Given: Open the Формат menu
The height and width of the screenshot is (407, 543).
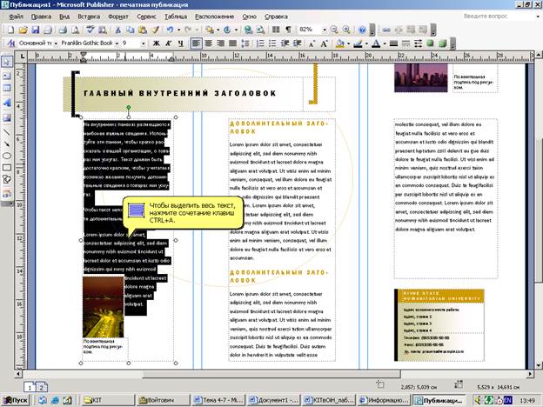Looking at the screenshot, I should (x=117, y=16).
